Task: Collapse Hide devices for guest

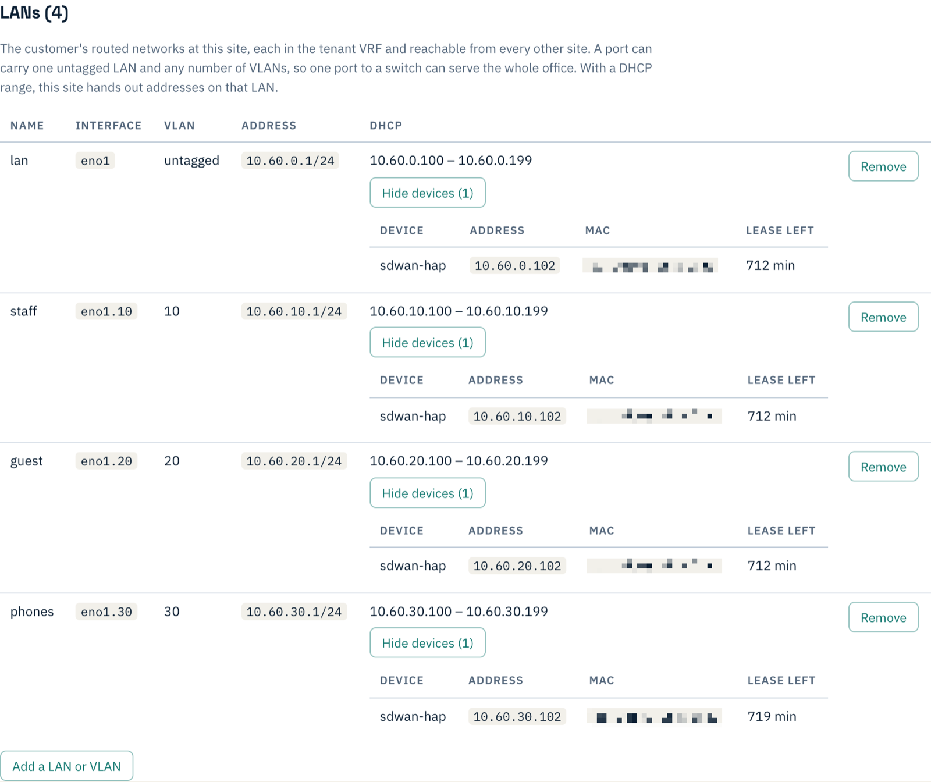Action: tap(428, 493)
